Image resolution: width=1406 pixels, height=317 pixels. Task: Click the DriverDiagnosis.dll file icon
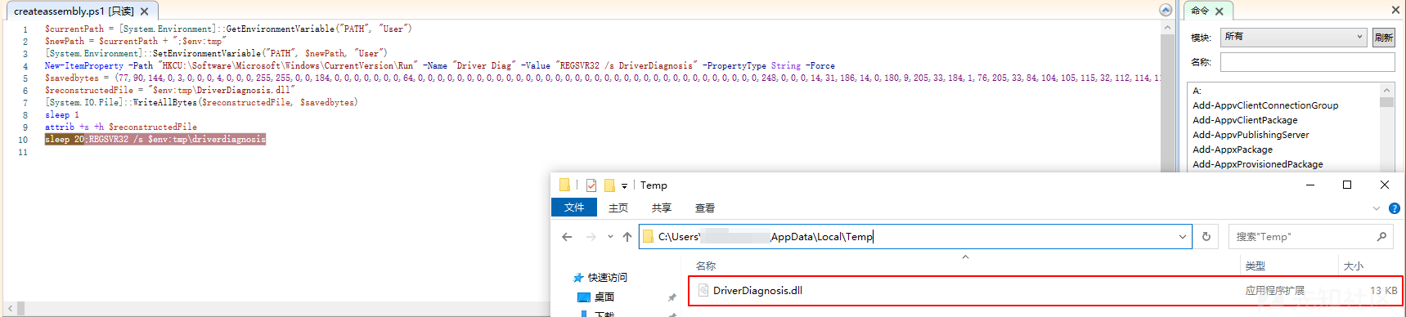[x=703, y=291]
